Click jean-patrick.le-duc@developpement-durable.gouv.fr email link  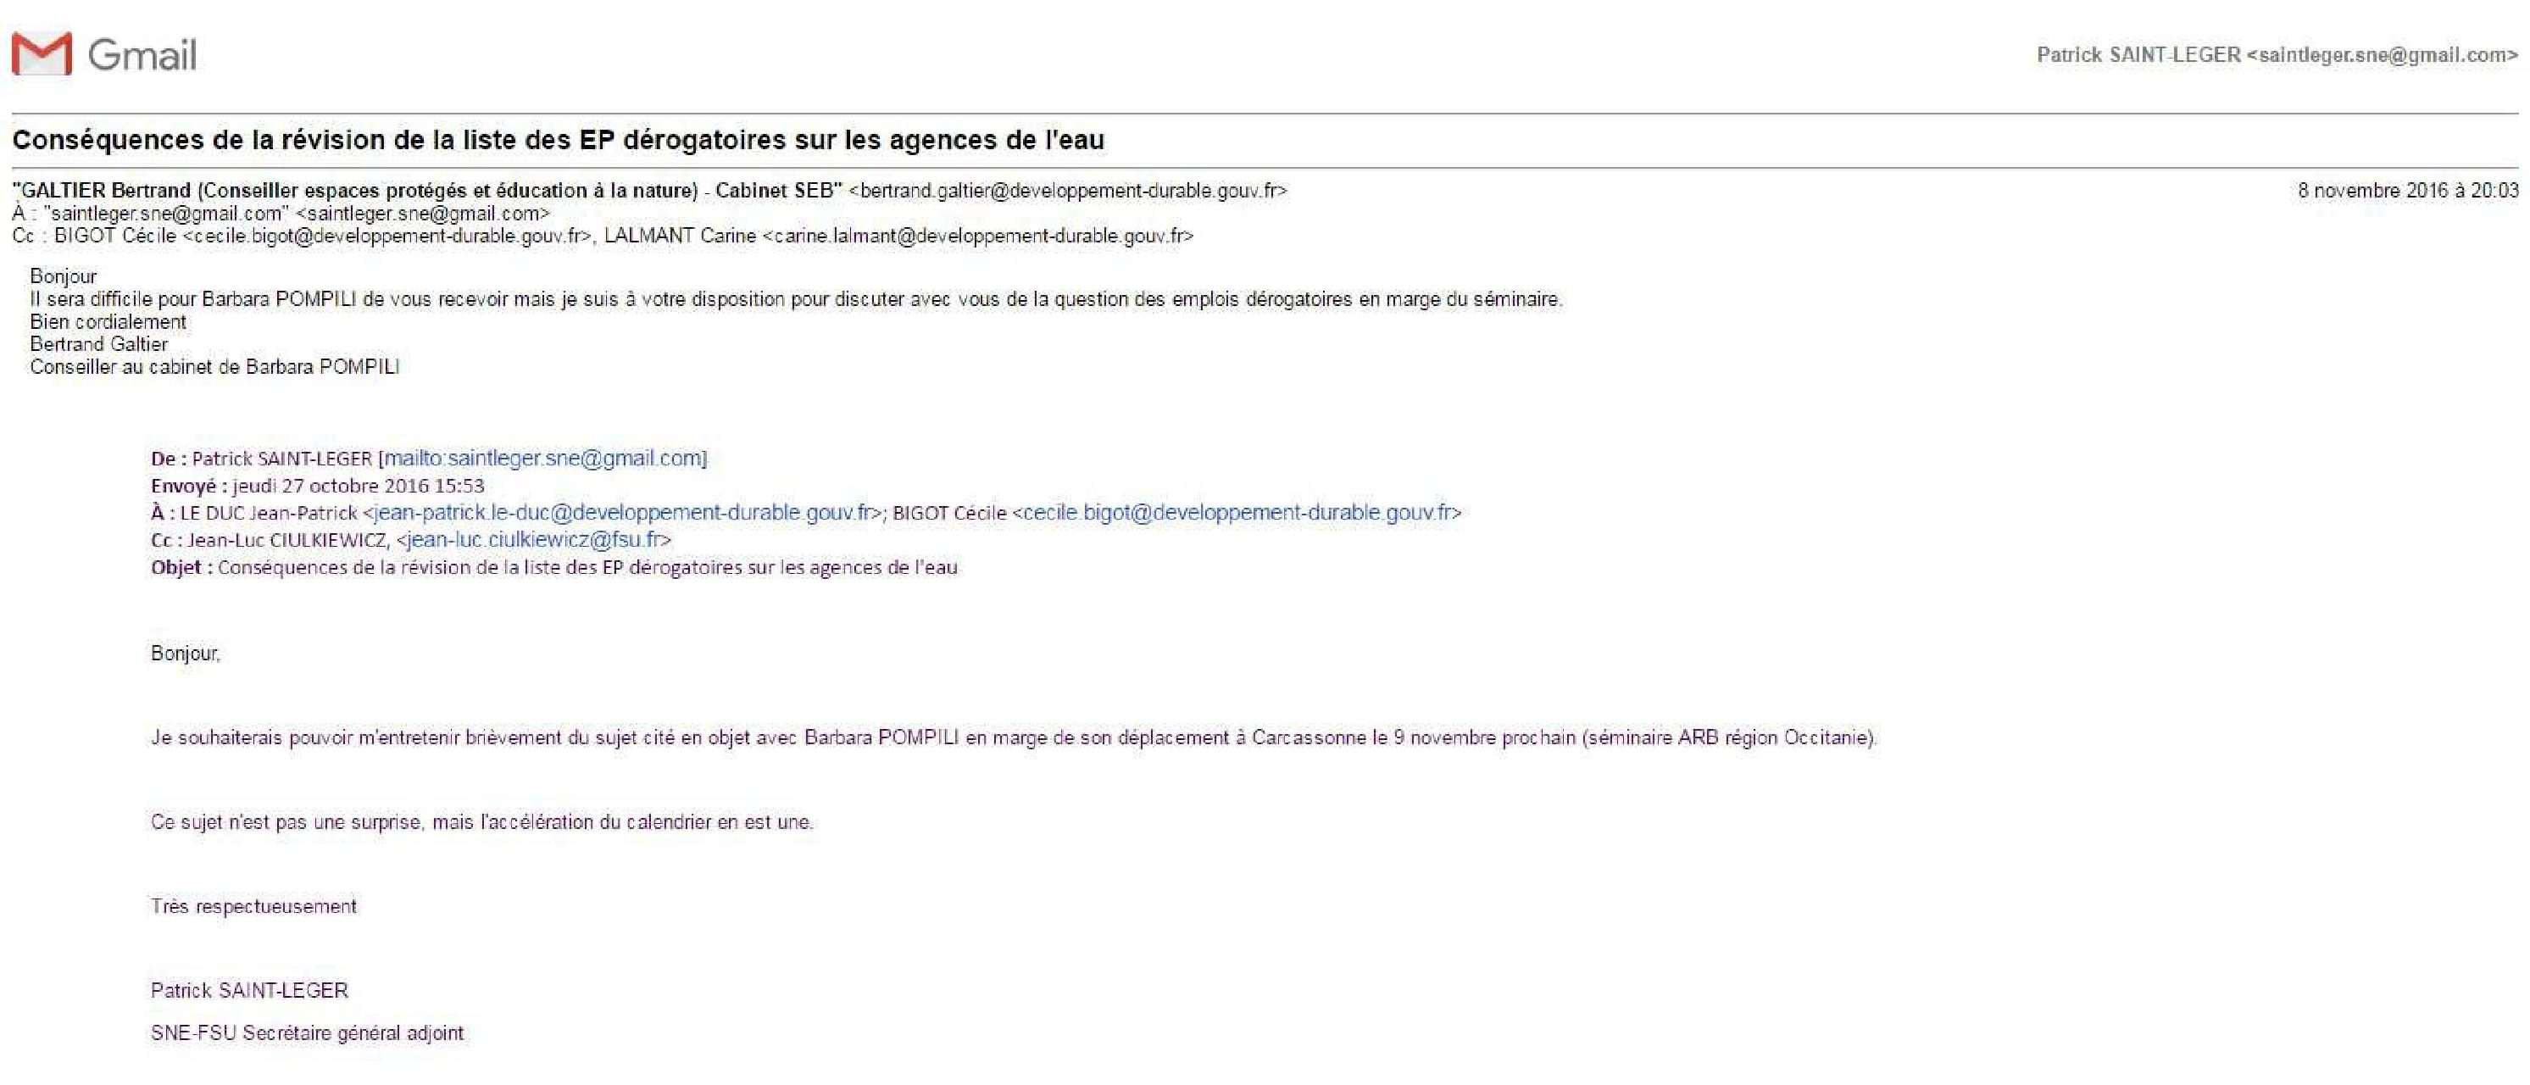[623, 513]
